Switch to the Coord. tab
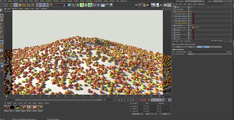Screen dimensions: 234x120 [x=191, y=47]
